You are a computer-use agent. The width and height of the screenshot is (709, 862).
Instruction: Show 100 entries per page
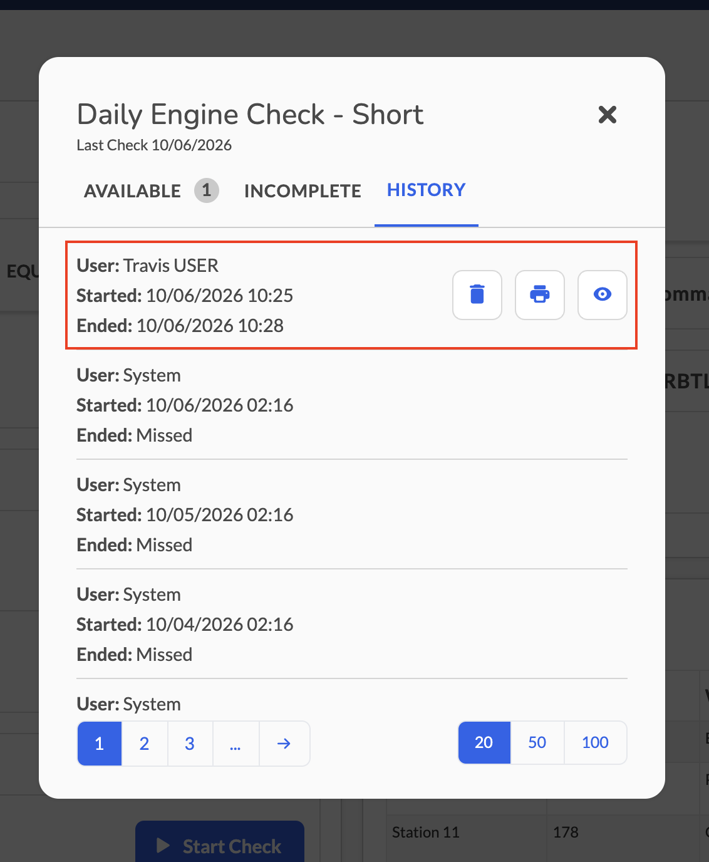coord(595,742)
